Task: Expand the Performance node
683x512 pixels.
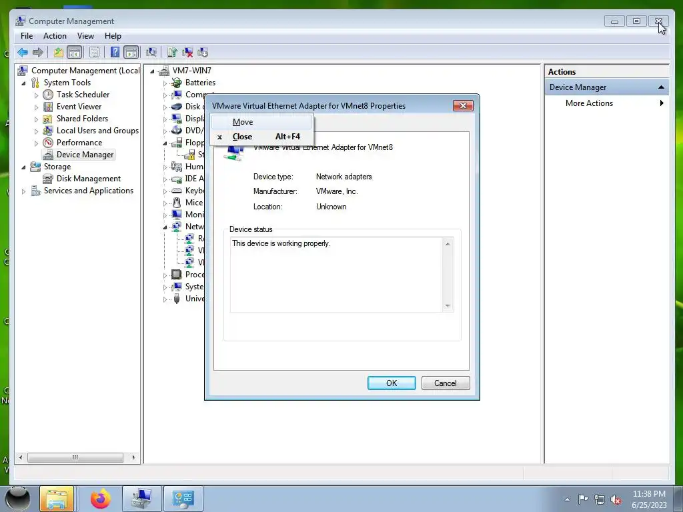Action: 36,143
